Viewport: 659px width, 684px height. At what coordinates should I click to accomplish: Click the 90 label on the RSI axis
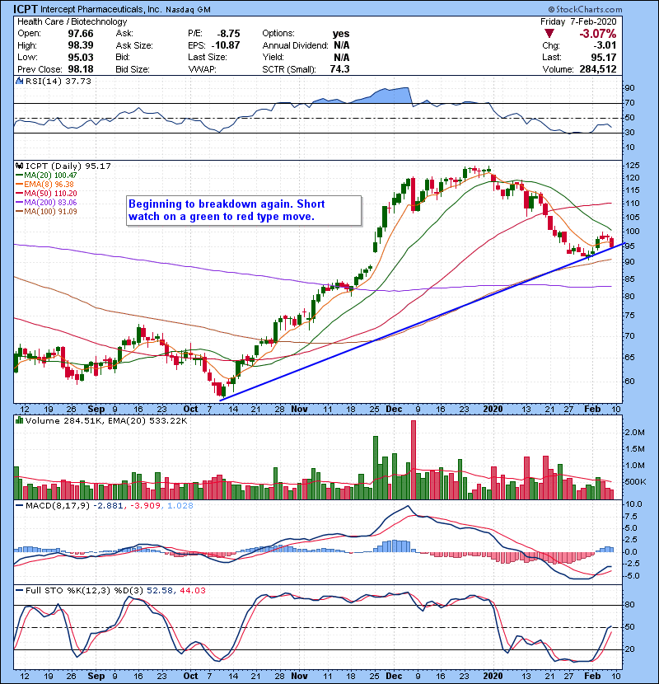(630, 87)
